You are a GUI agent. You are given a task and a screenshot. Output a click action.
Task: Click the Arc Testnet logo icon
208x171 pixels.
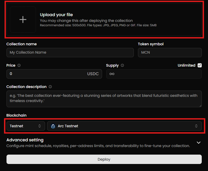tap(53, 126)
